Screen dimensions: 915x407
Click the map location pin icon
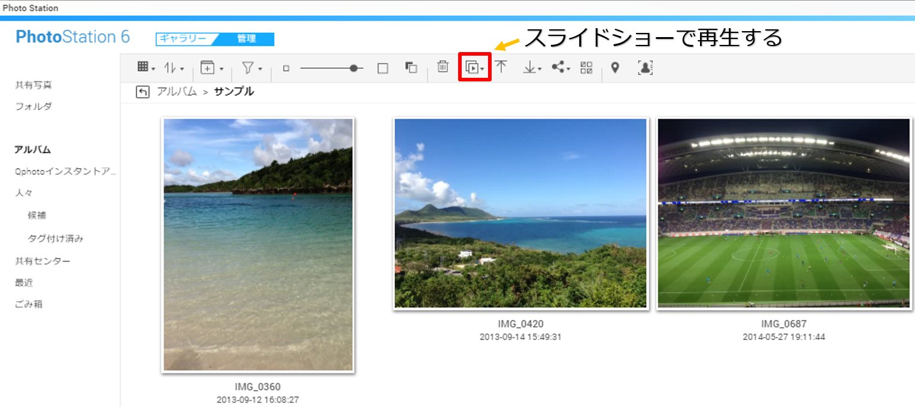[614, 68]
